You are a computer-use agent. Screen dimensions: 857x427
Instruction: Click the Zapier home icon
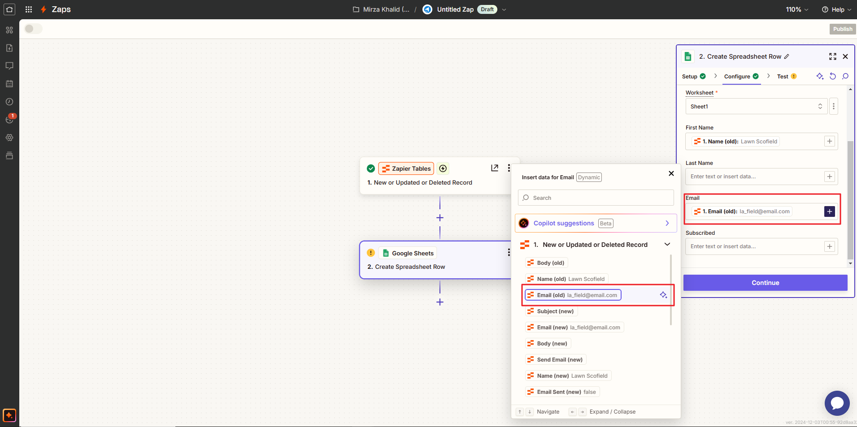pyautogui.click(x=9, y=9)
